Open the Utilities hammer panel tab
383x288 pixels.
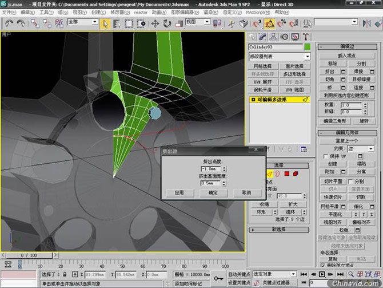click(306, 37)
